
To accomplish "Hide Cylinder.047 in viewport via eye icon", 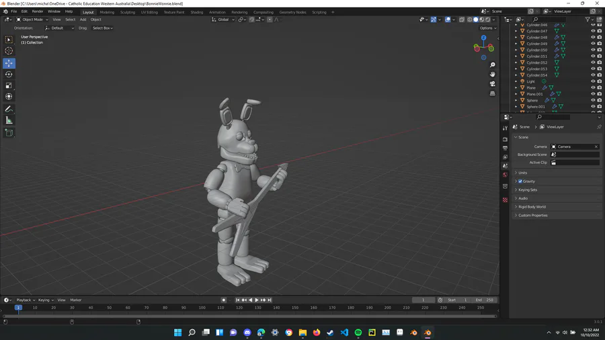I will [593, 31].
